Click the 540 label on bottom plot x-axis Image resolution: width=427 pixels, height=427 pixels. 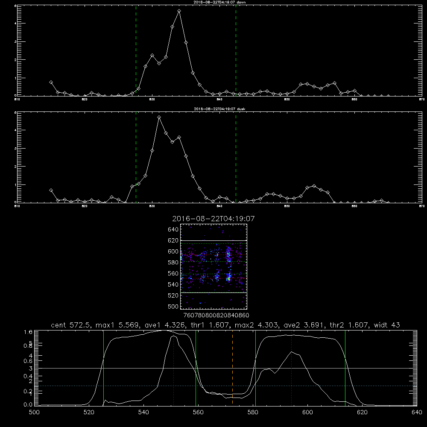(x=143, y=412)
